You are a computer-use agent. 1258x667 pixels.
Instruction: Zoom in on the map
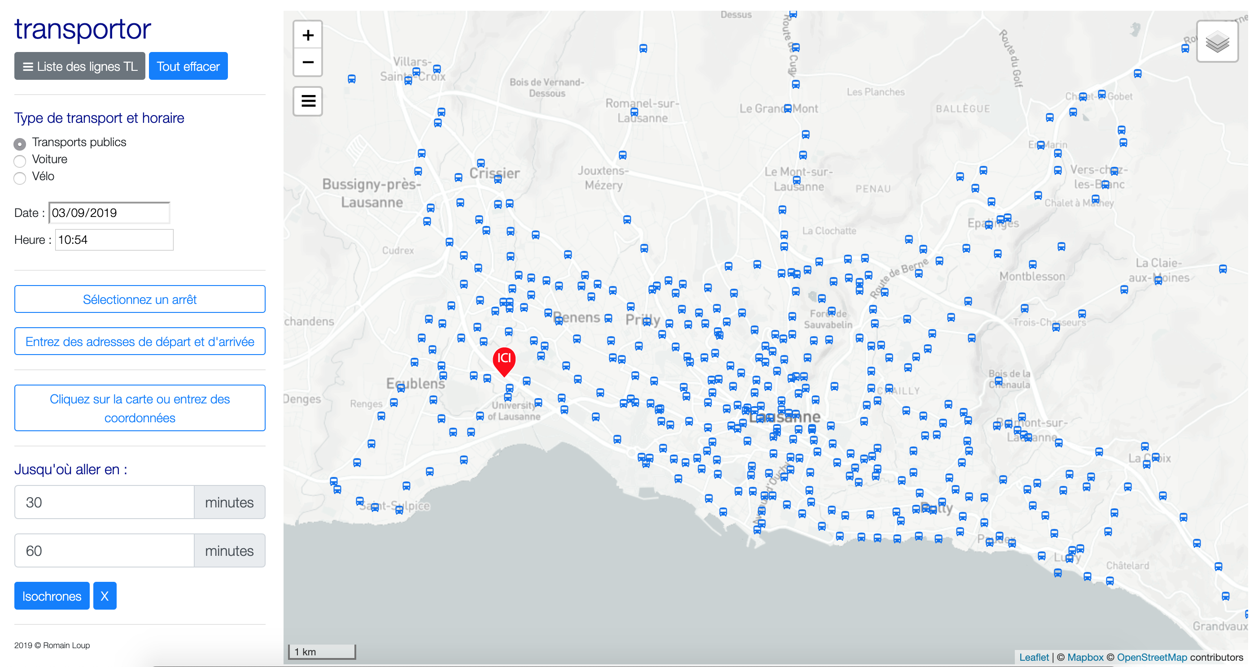(308, 35)
